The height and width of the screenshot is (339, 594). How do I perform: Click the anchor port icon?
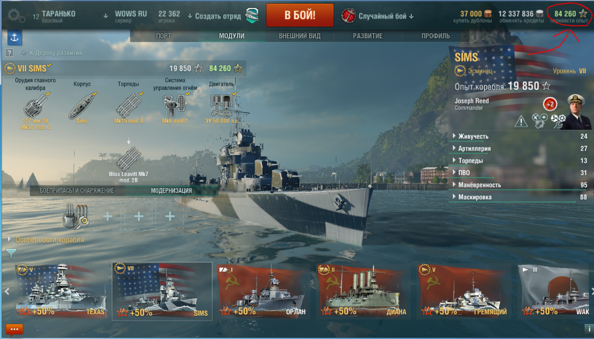(14, 37)
